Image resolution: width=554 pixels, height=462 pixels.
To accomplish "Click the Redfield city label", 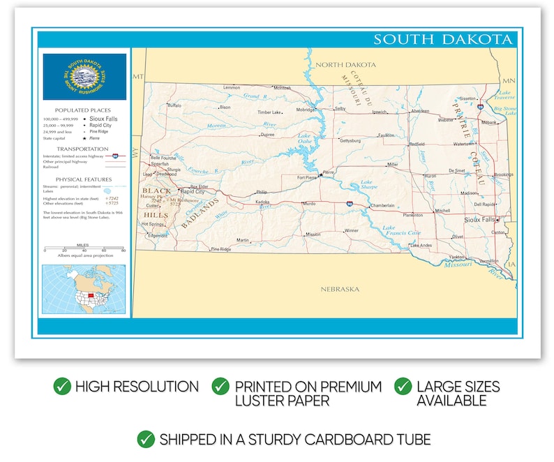I will (417, 144).
